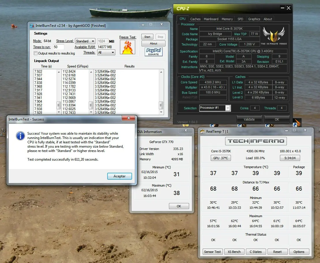Switch to the Graphics tab in CPU-Z
This screenshot has height=263, width=320.
coord(254,19)
